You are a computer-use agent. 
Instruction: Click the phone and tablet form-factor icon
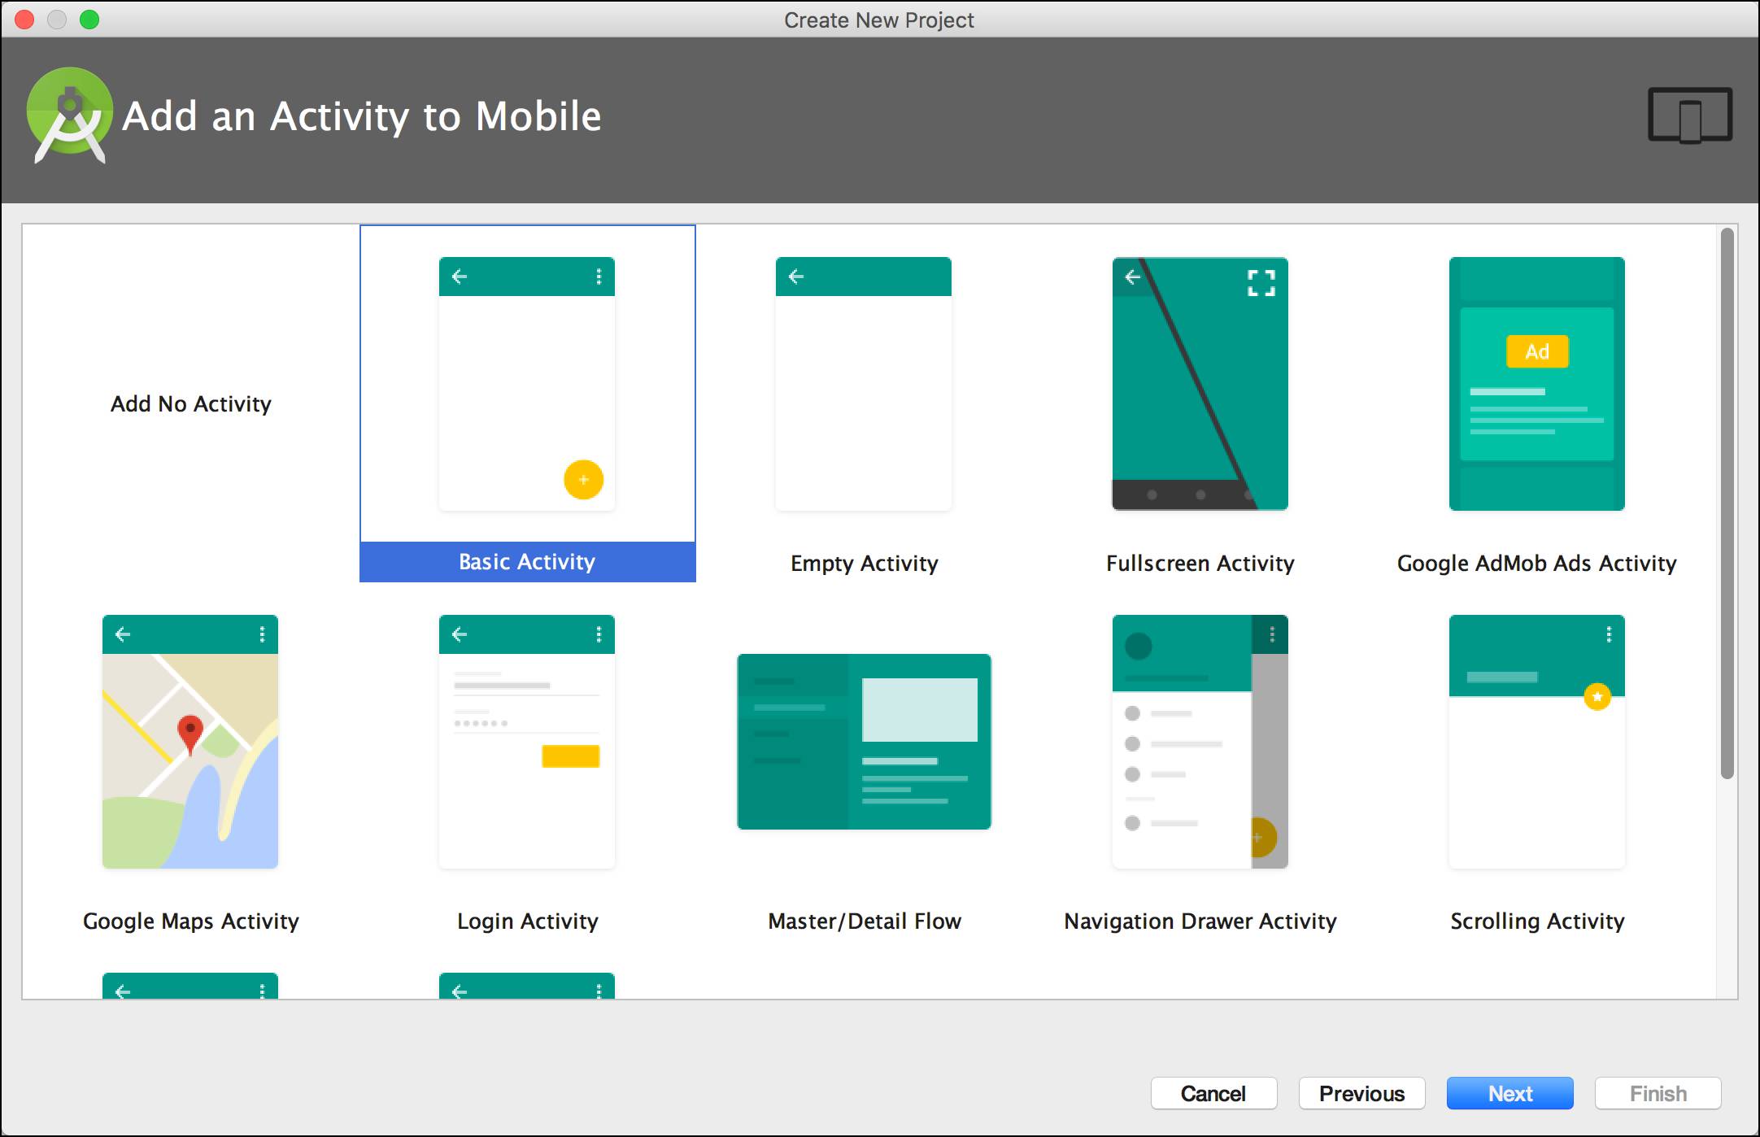click(x=1690, y=115)
